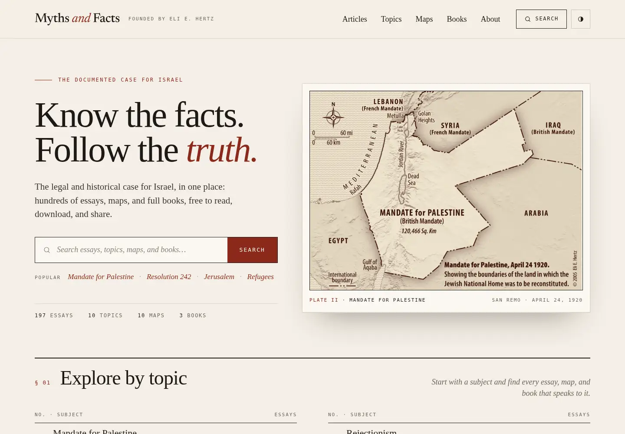Screen dimensions: 625x434
Task: Open the Articles menu item
Action: 355,19
